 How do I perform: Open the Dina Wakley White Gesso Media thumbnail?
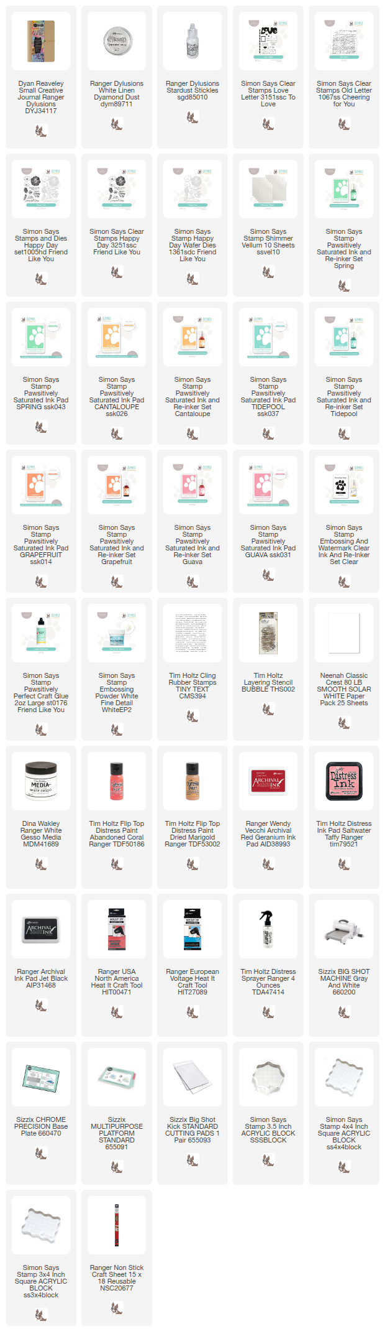tap(41, 781)
